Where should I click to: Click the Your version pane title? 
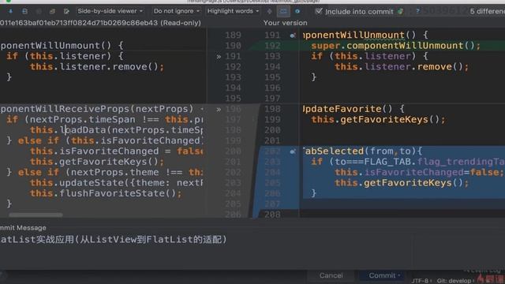(x=285, y=23)
